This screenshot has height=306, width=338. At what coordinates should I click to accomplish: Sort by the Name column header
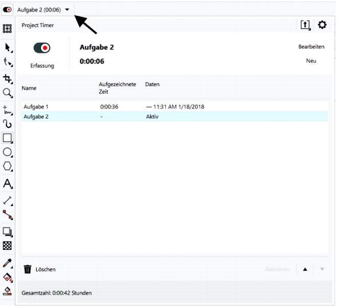pyautogui.click(x=29, y=88)
